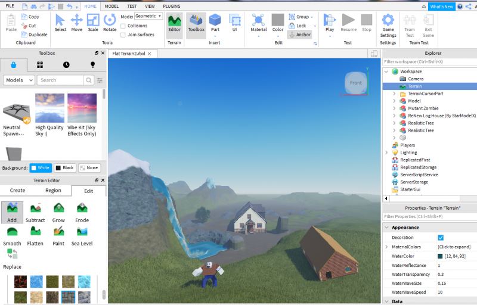Switch to the MODEL ribbon tab

(111, 6)
